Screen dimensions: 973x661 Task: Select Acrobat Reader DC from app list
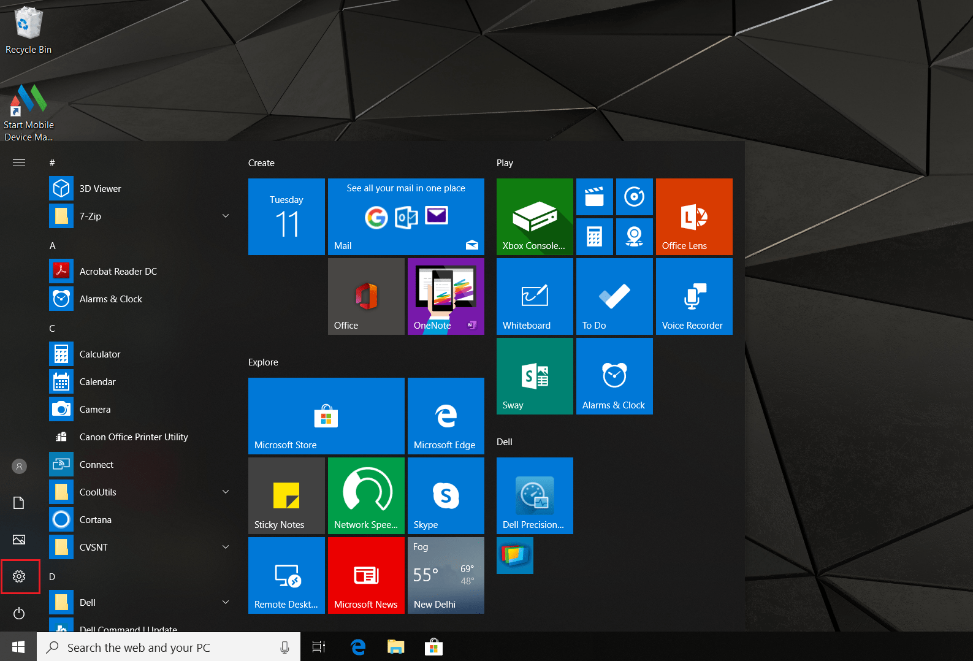tap(118, 271)
